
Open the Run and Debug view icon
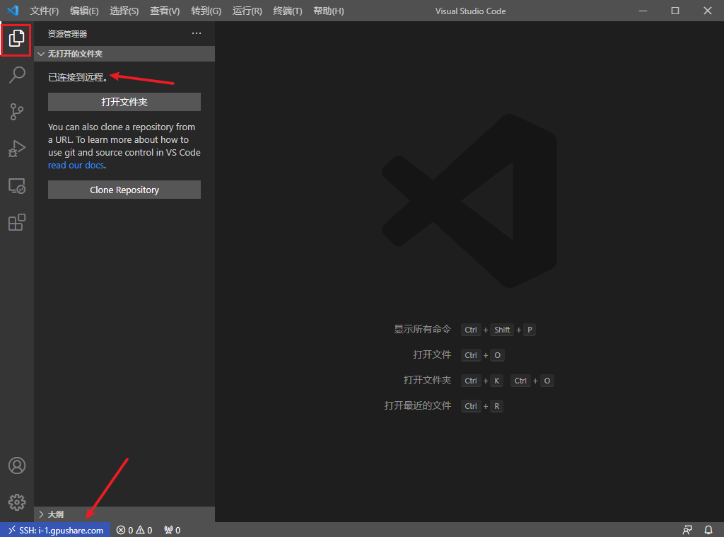[x=17, y=149]
